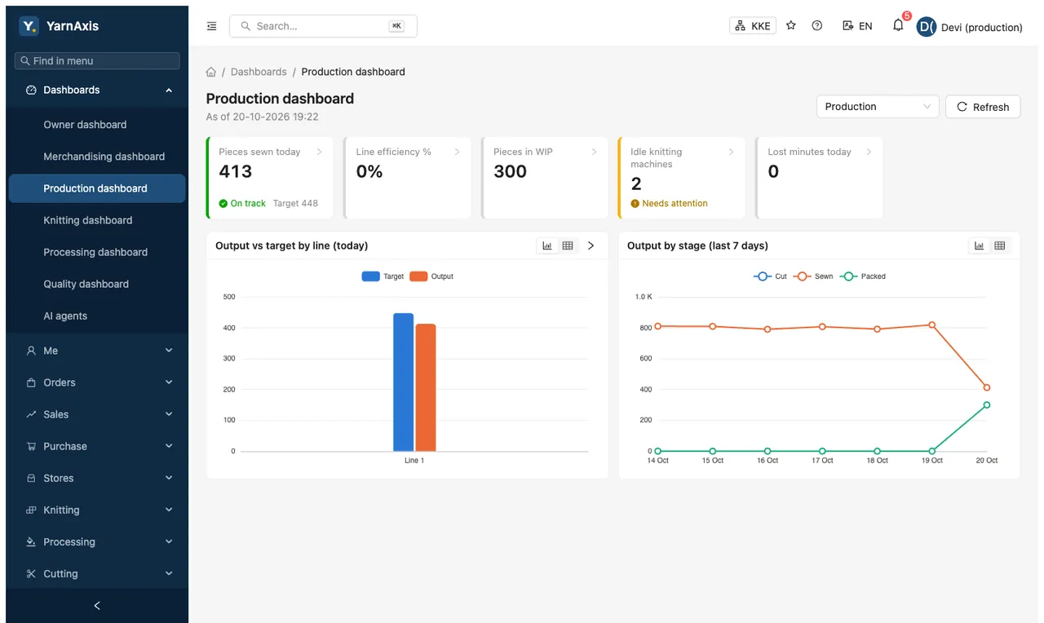The height and width of the screenshot is (623, 1044).
Task: Click the Refresh button
Action: pos(983,107)
